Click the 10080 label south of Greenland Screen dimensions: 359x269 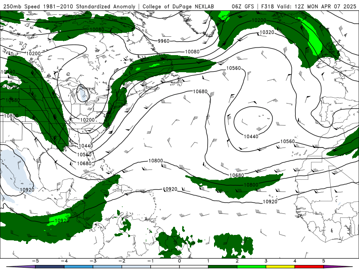(193, 52)
